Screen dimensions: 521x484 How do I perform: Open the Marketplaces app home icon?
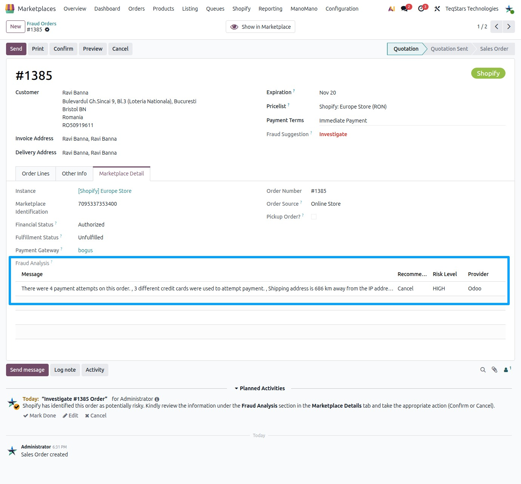pos(10,8)
